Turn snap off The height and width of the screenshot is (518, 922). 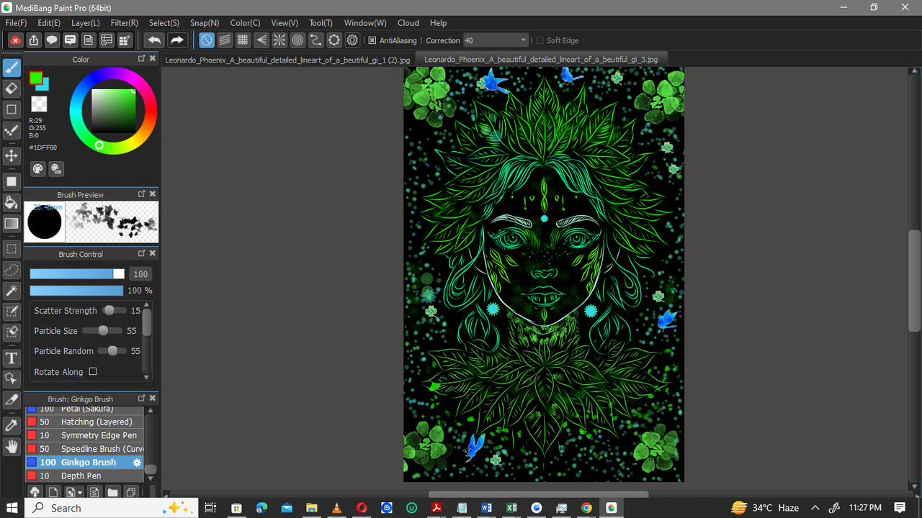click(207, 40)
